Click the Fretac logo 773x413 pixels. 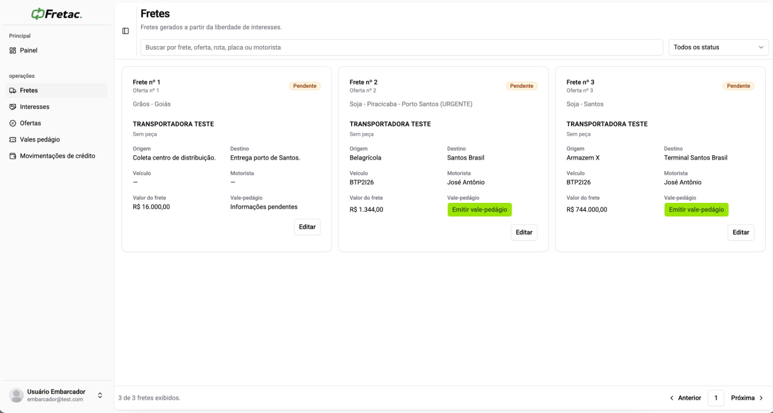(x=57, y=14)
